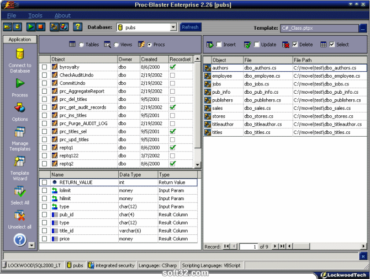Click the authors row icon
The image size is (370, 279).
click(208, 68)
